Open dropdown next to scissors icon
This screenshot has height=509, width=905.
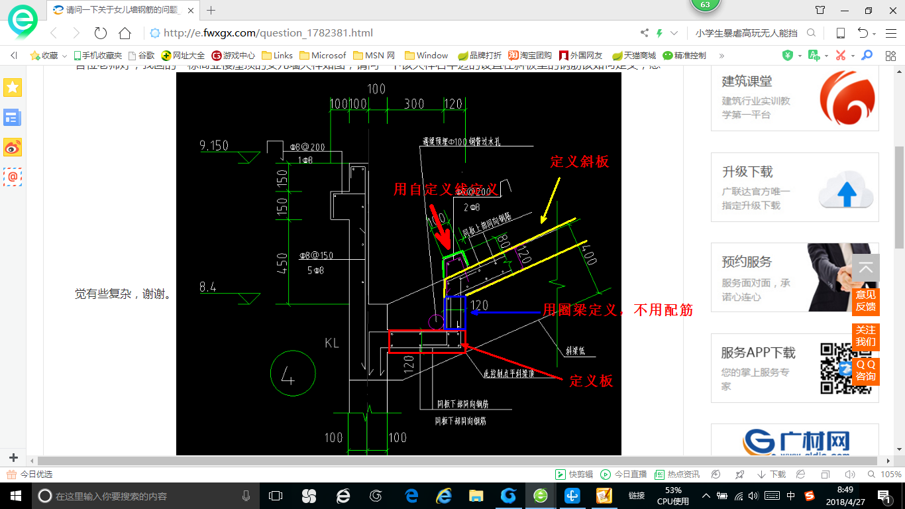[x=852, y=56]
